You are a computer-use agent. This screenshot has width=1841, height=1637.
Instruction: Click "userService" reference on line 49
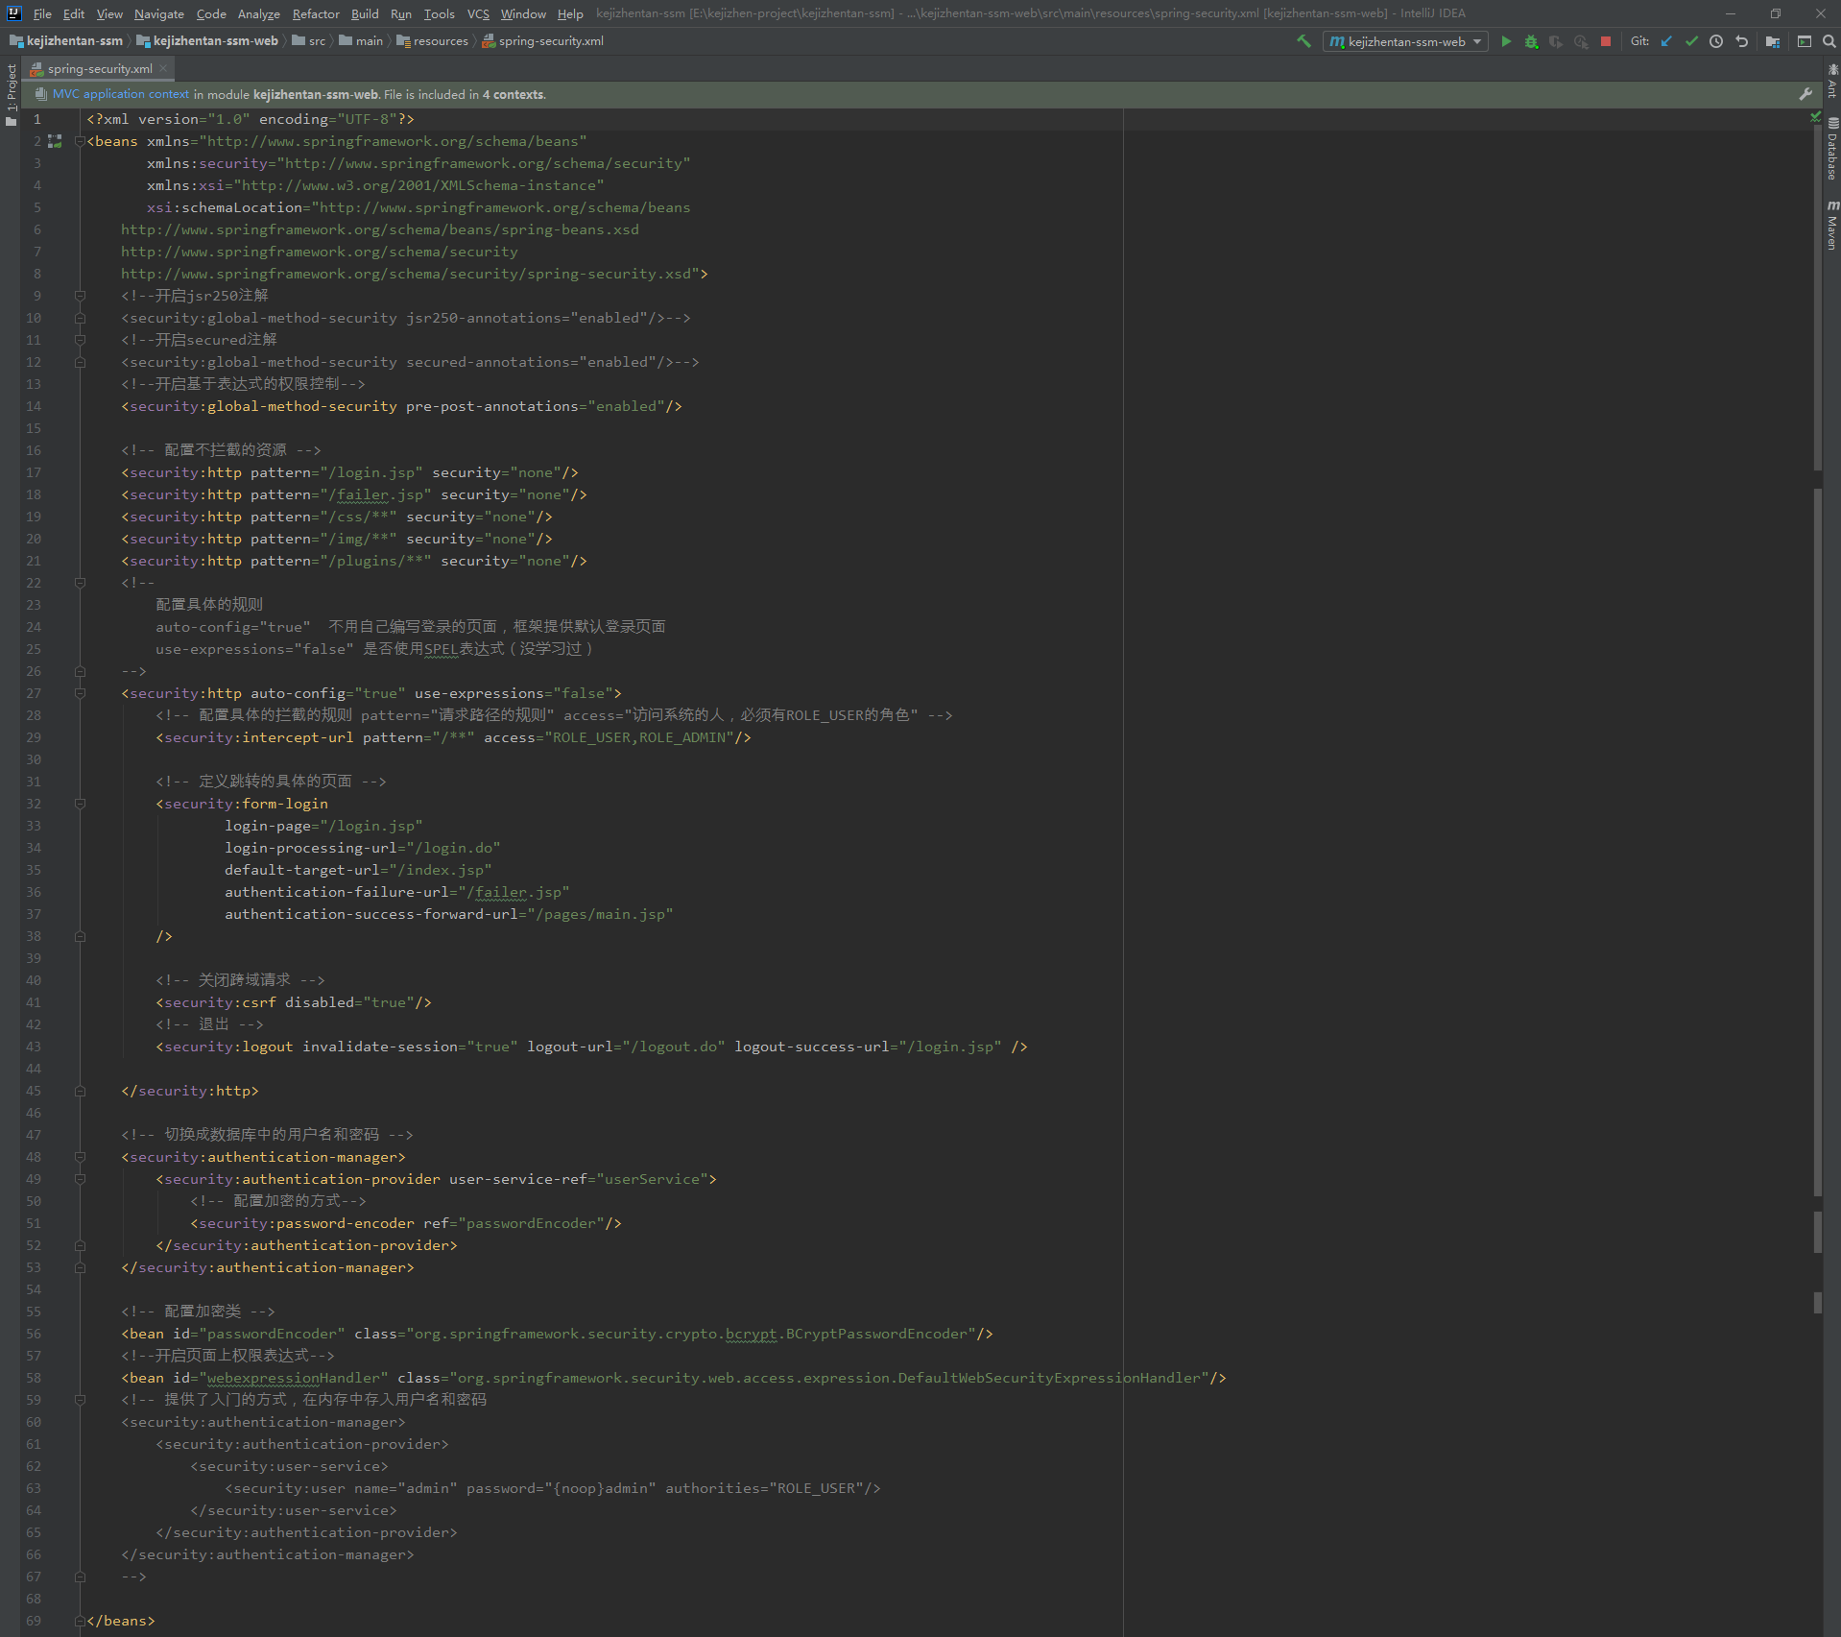(x=652, y=1179)
